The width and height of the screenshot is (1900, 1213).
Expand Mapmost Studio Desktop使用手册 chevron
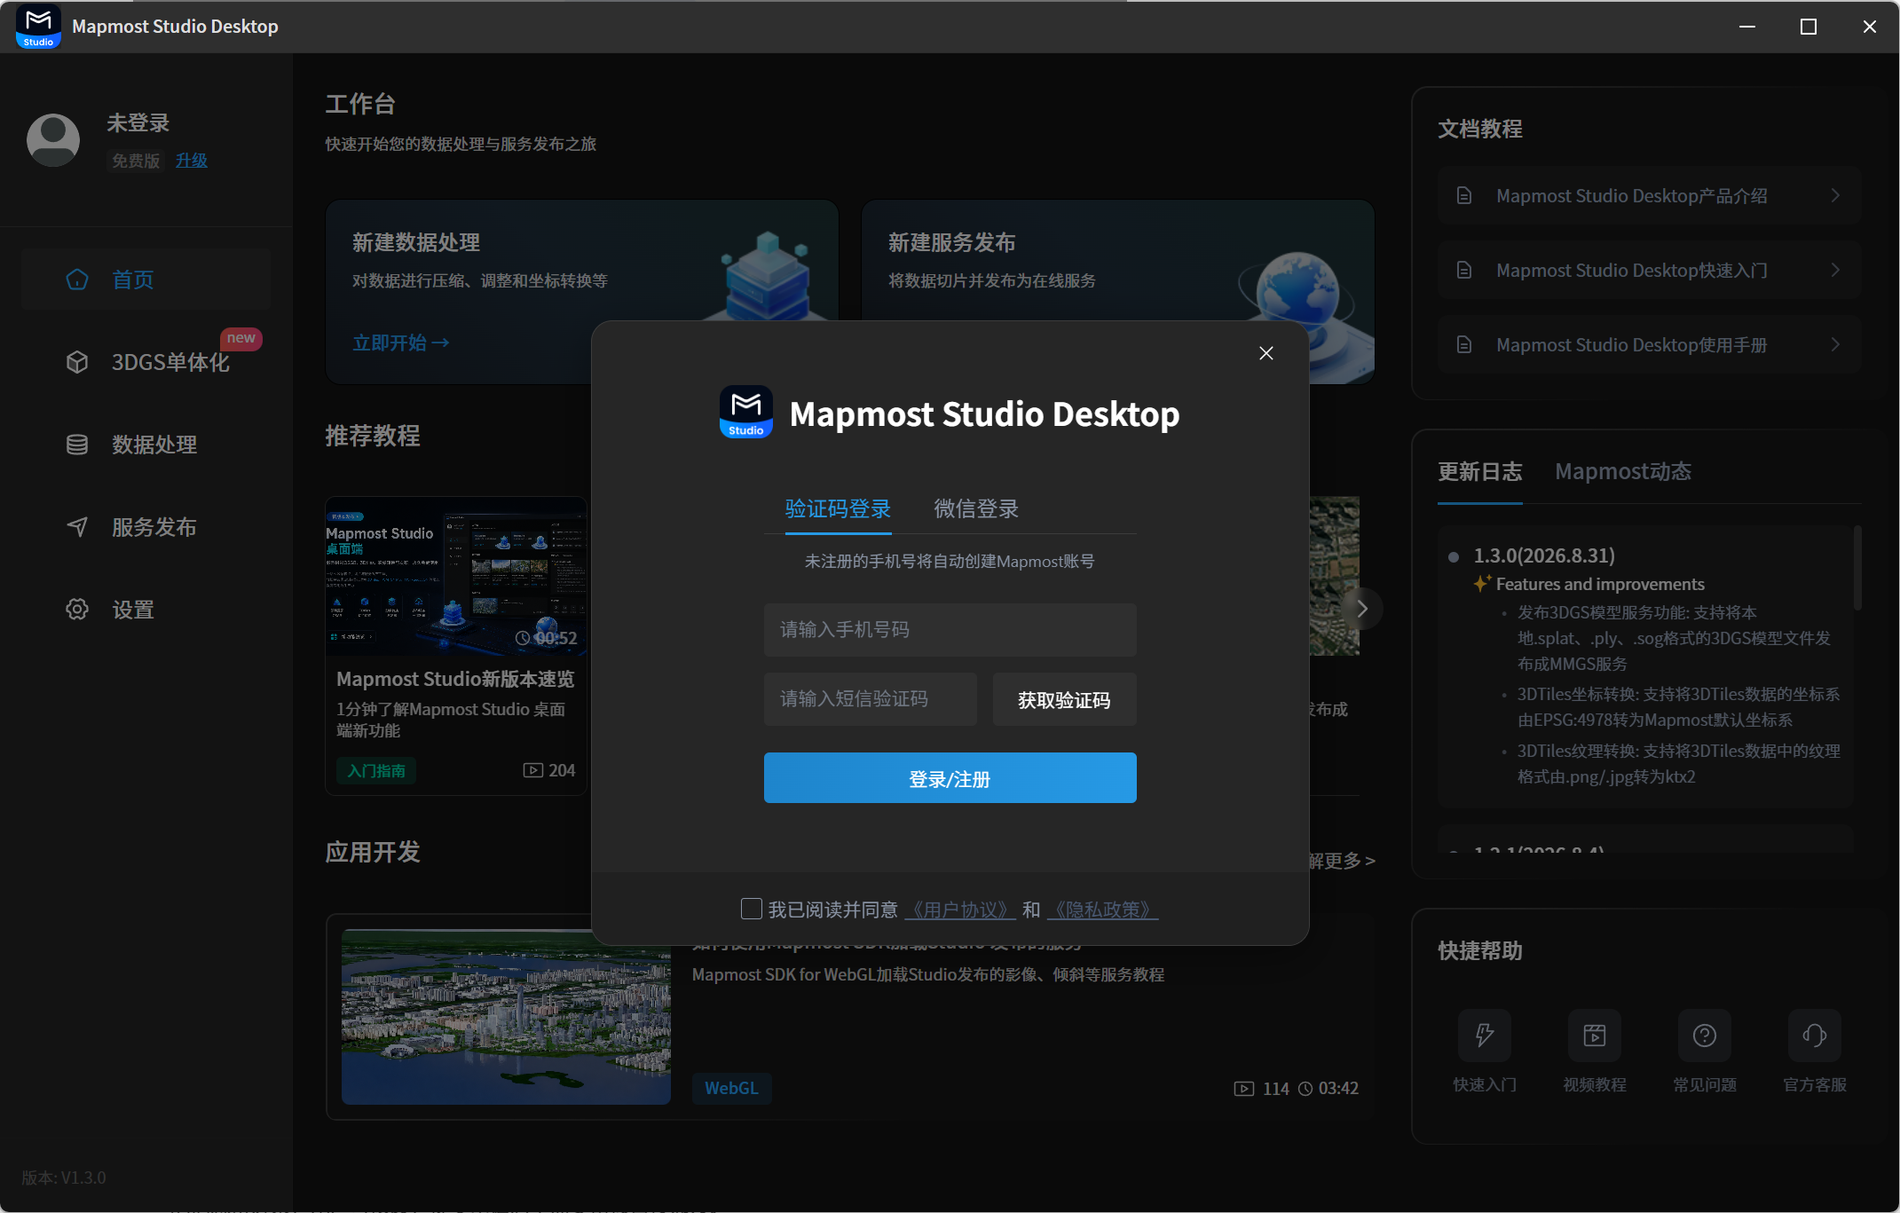[1835, 344]
